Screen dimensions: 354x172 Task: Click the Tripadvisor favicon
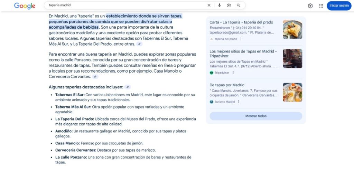(211, 73)
